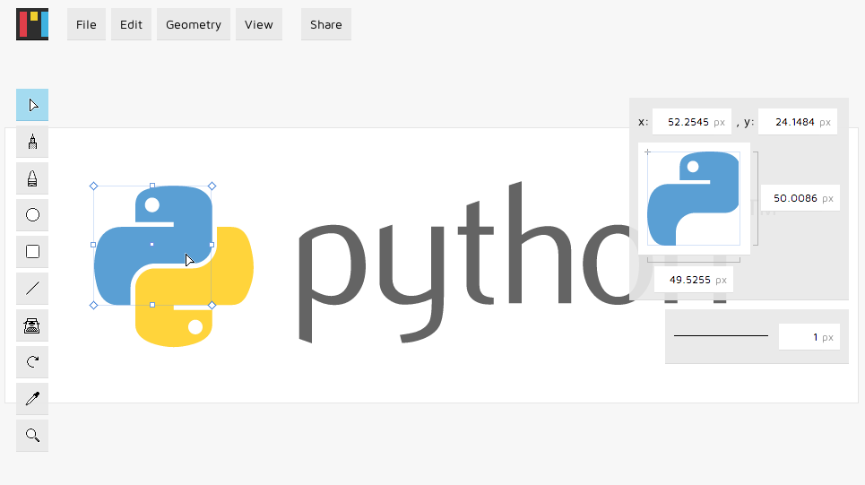Activate the Rectangle shape tool
Screen dimensions: 865x485
tap(32, 252)
